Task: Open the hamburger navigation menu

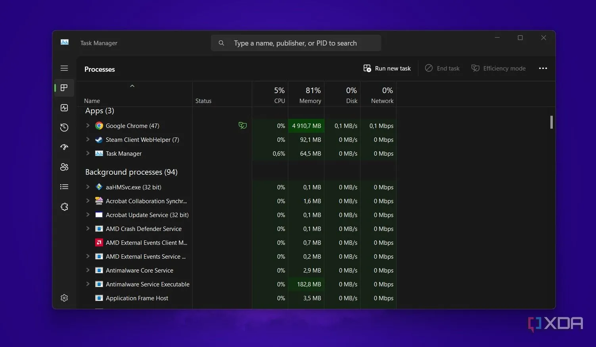Action: coord(64,68)
